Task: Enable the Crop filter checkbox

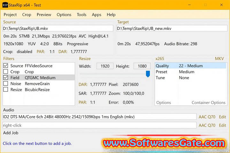Action: 6,72
